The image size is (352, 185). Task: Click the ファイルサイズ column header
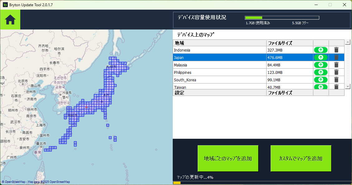[x=289, y=43]
